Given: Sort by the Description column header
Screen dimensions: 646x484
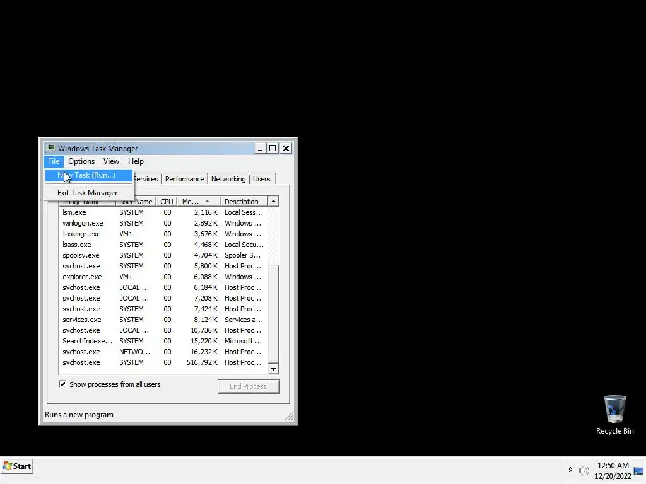Looking at the screenshot, I should (244, 202).
